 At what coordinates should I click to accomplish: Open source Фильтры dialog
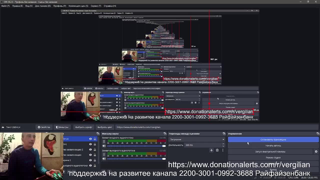pyautogui.click(x=62, y=127)
